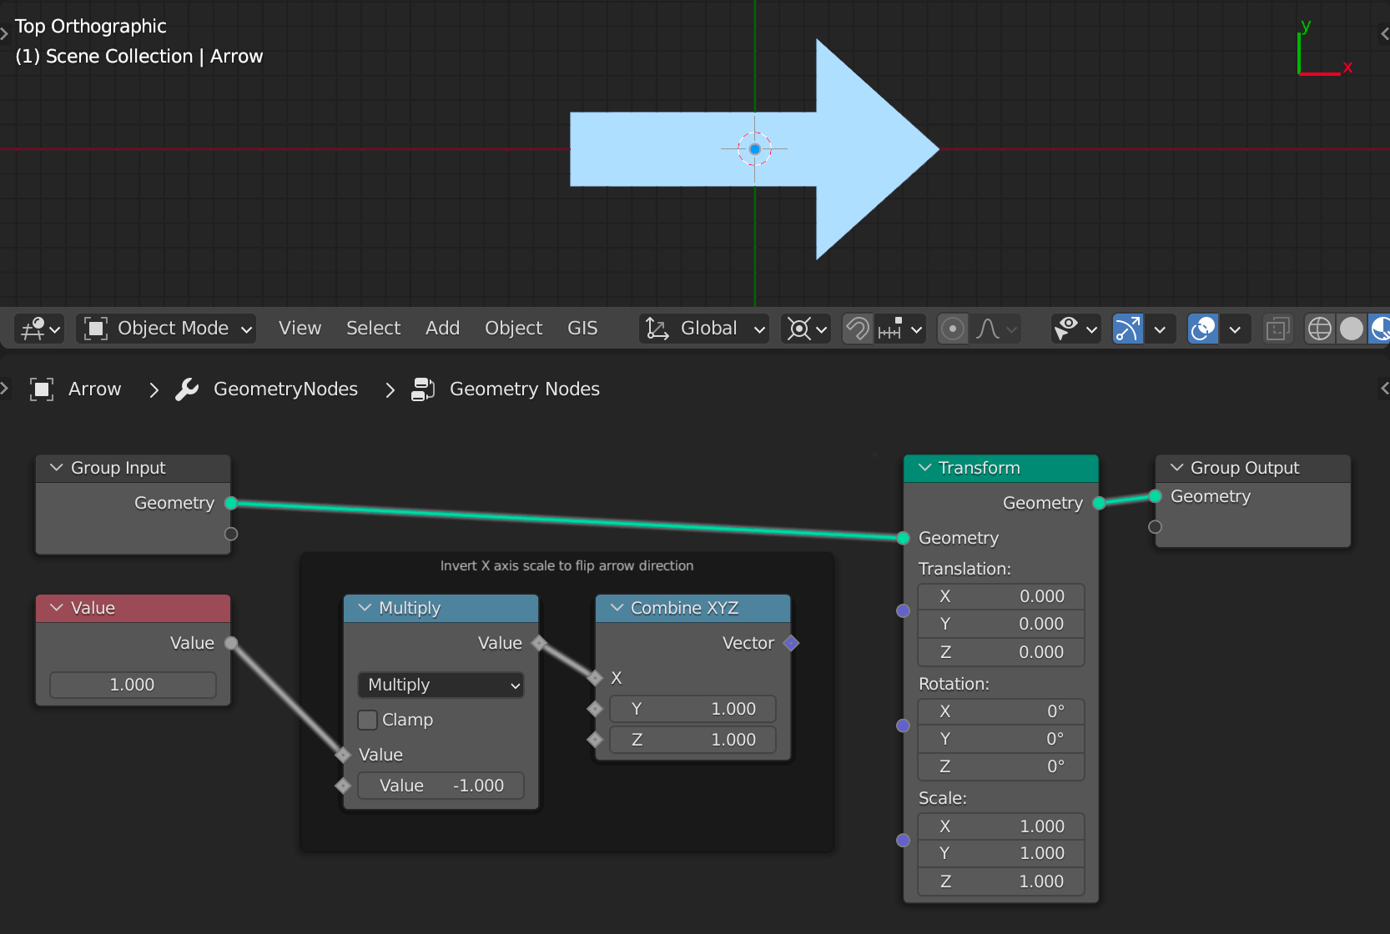Click the Object Mode selector
The height and width of the screenshot is (934, 1390).
point(166,328)
